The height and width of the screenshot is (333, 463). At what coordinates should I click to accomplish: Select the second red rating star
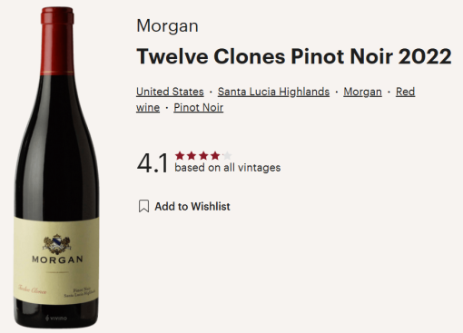192,156
